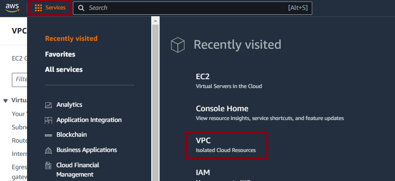
Task: Open Business Applications category
Action: (87, 150)
